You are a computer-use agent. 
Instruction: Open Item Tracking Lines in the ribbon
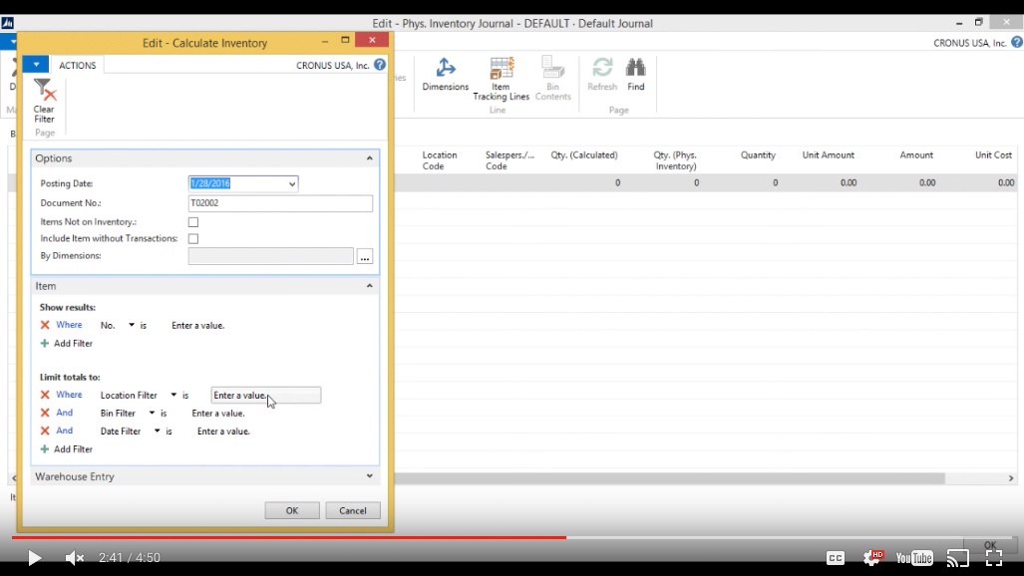pos(501,79)
